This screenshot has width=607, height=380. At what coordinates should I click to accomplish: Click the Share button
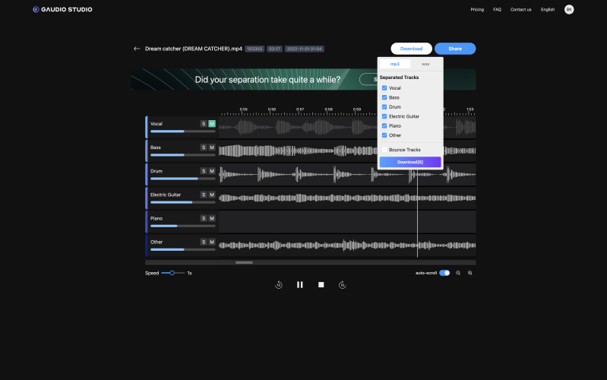[x=455, y=49]
